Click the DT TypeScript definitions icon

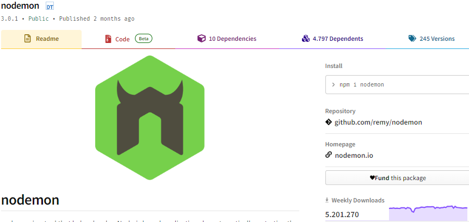50,7
